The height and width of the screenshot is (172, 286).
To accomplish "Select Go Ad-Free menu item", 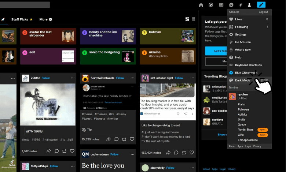I will point(249,42).
